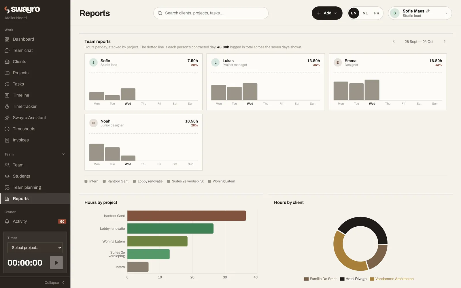Expand the Sofie Maes user menu
461x288 pixels.
coord(420,13)
